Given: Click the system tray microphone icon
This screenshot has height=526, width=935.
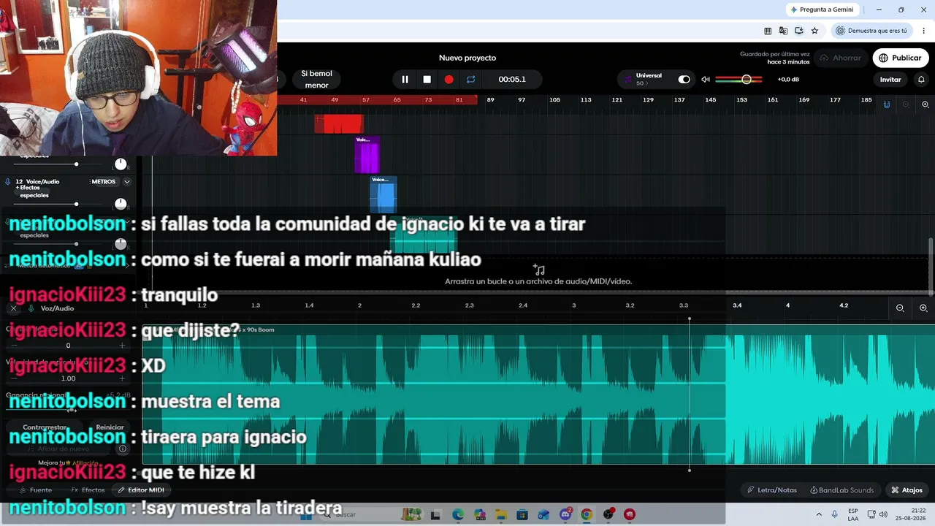Looking at the screenshot, I should [835, 514].
